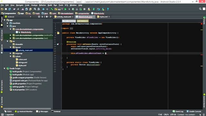This screenshot has width=206, height=116.
Task: Click the project tree horizontal scrollbar
Action: 27,109
